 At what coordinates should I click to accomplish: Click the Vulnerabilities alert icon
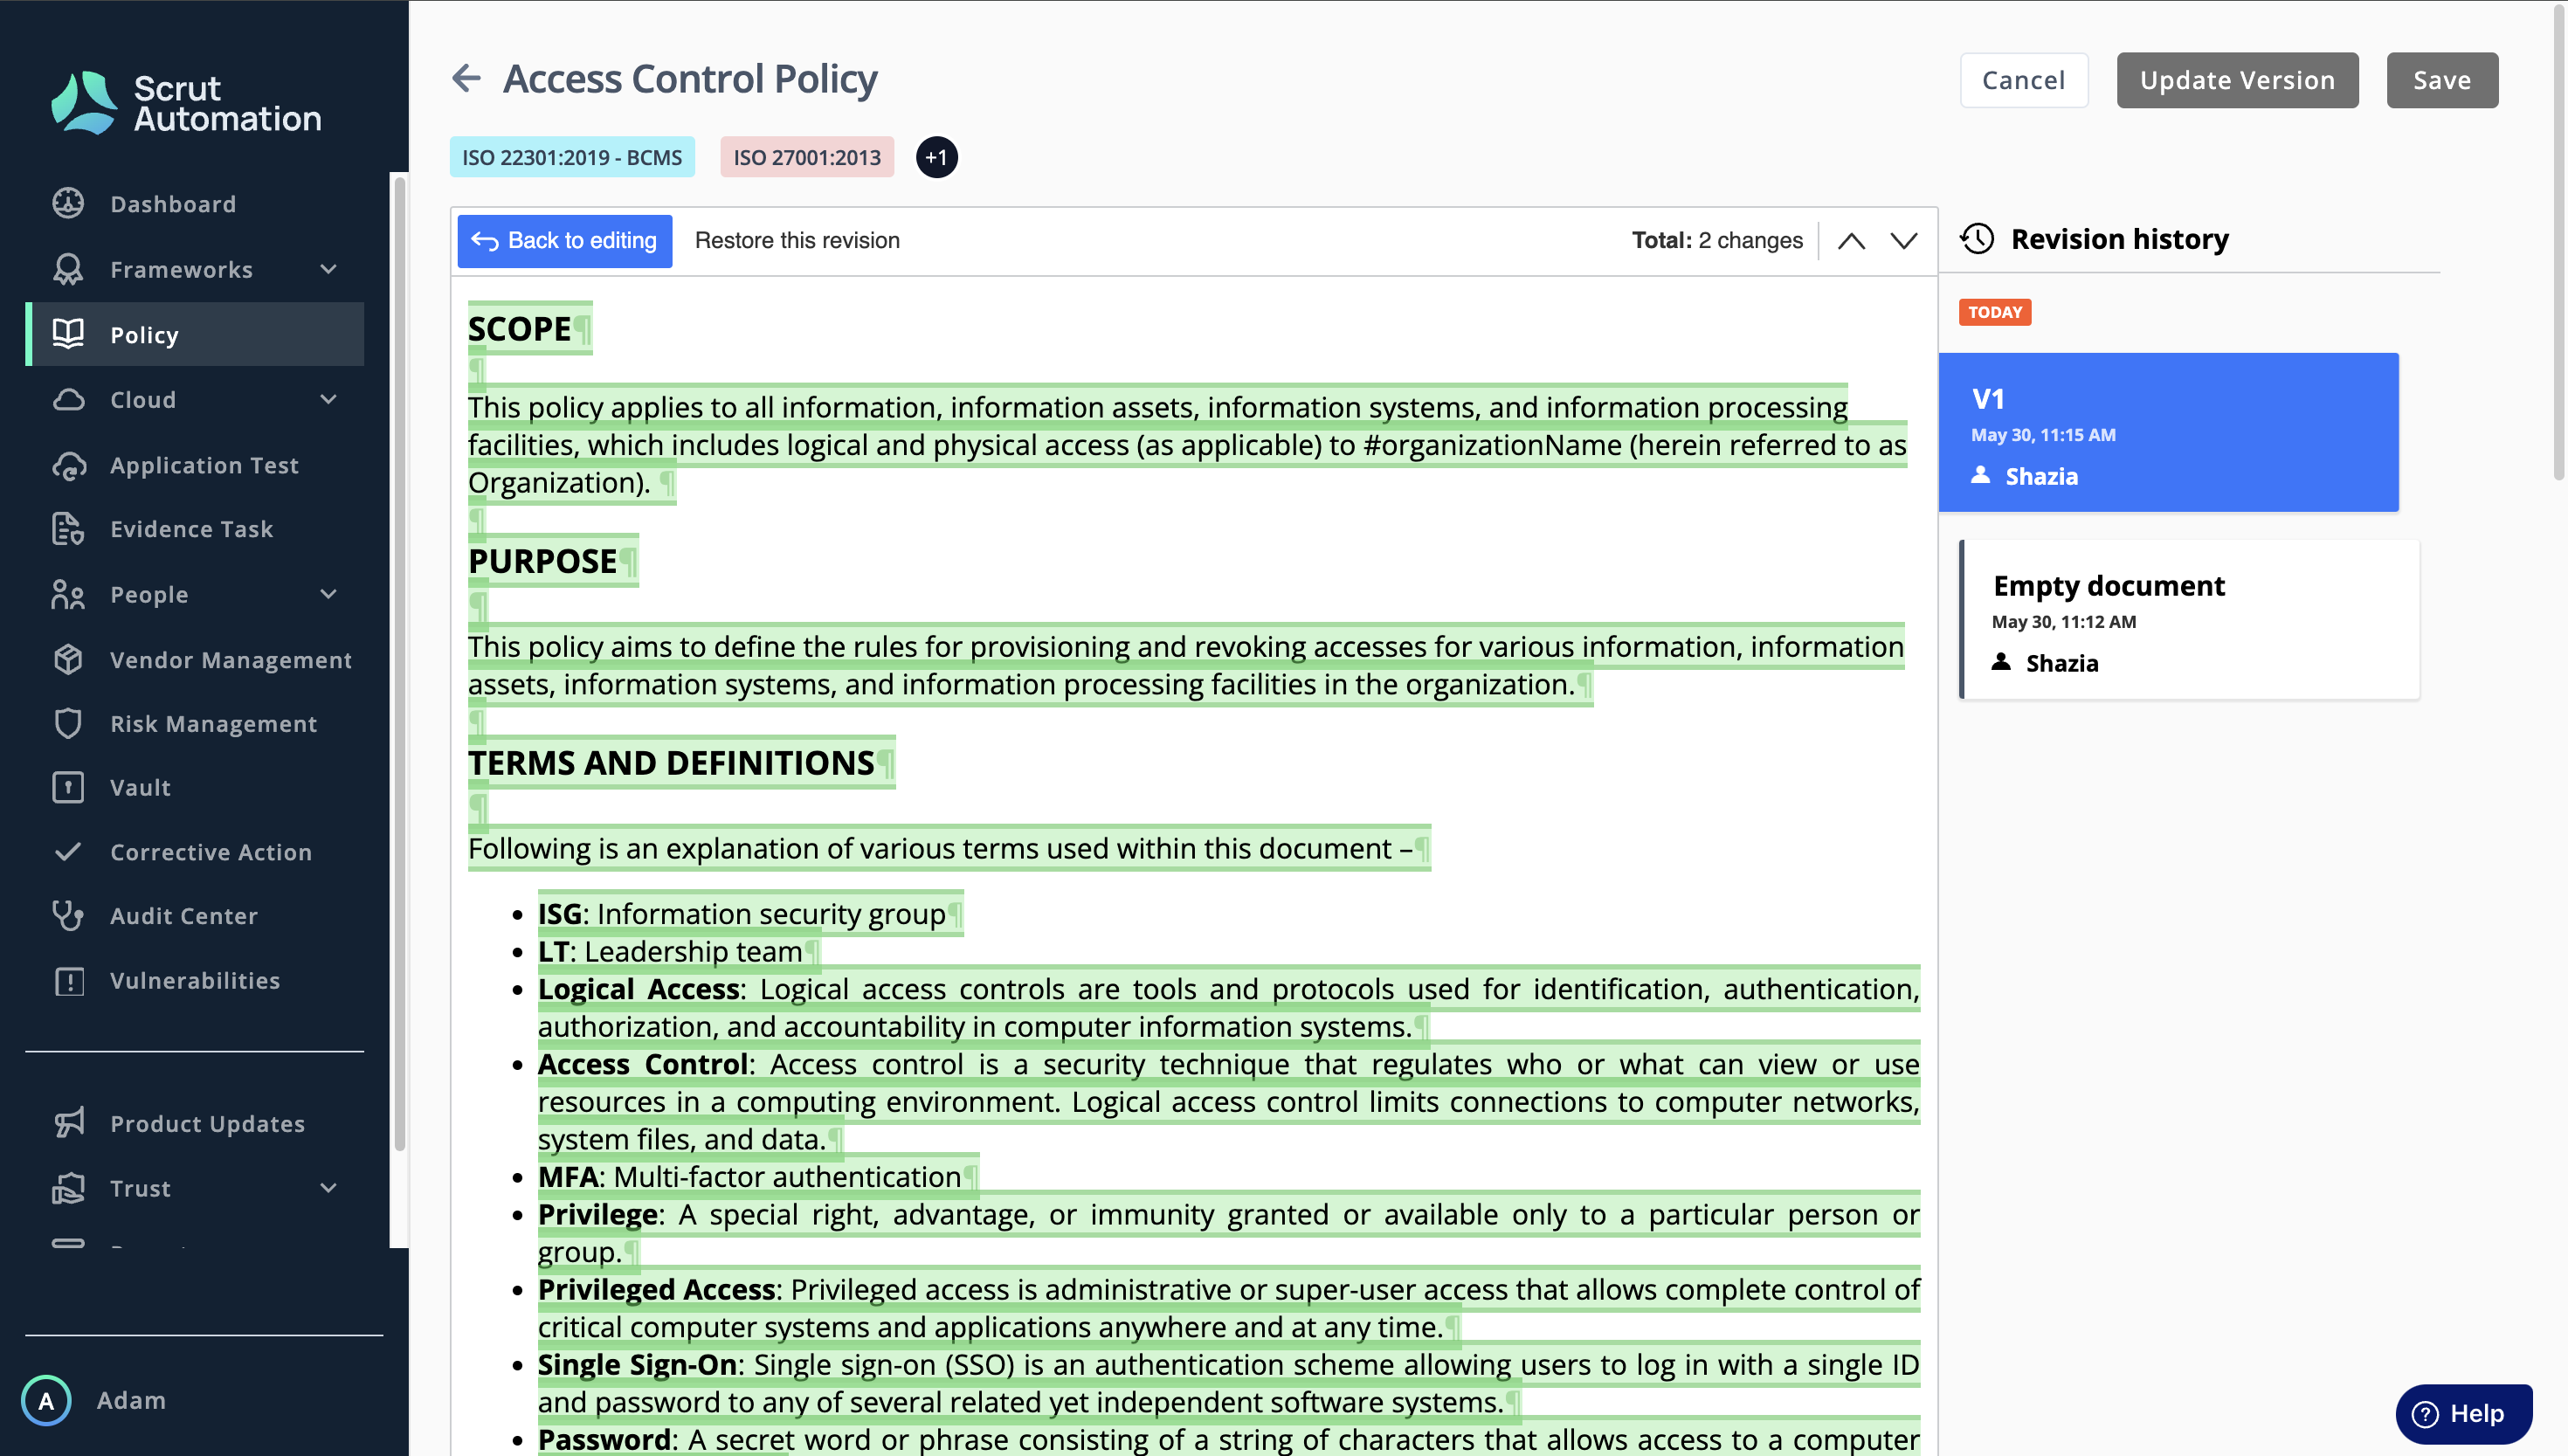[x=68, y=980]
